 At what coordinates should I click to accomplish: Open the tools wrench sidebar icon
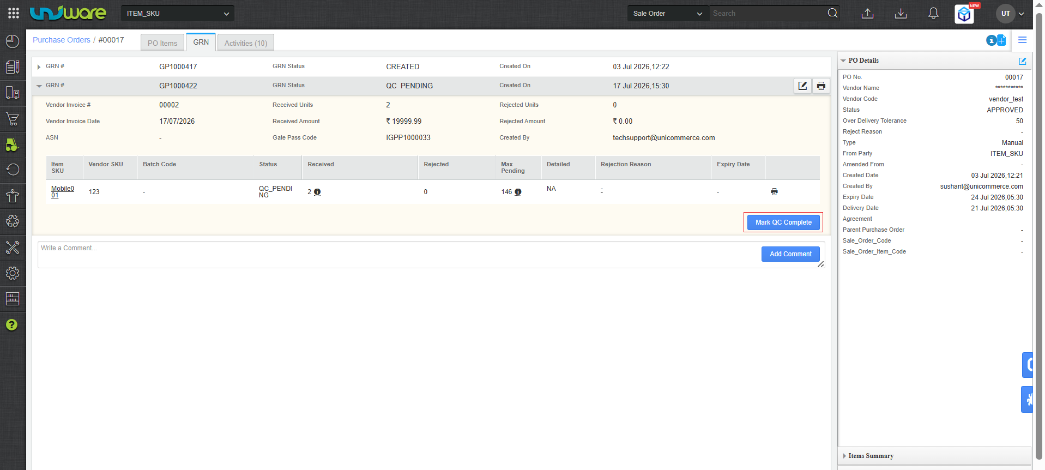13,247
